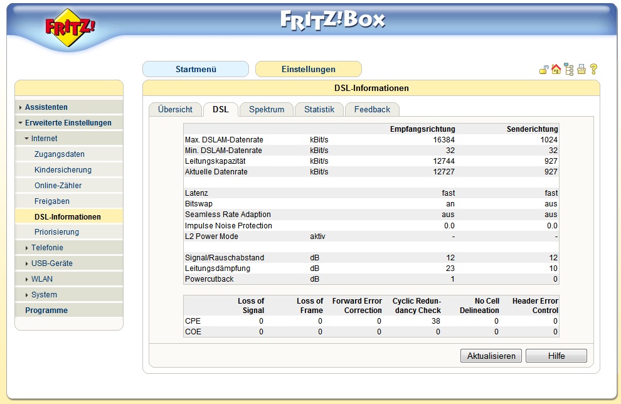Open Zugangsdaten in the sidebar
This screenshot has height=404, width=621.
point(60,154)
